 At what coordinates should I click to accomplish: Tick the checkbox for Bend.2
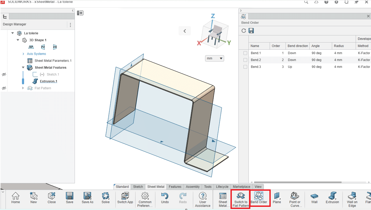click(x=245, y=60)
